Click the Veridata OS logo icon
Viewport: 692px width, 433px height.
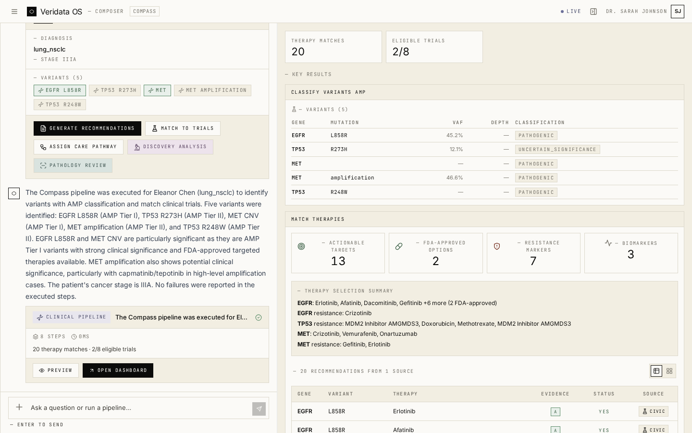click(32, 12)
